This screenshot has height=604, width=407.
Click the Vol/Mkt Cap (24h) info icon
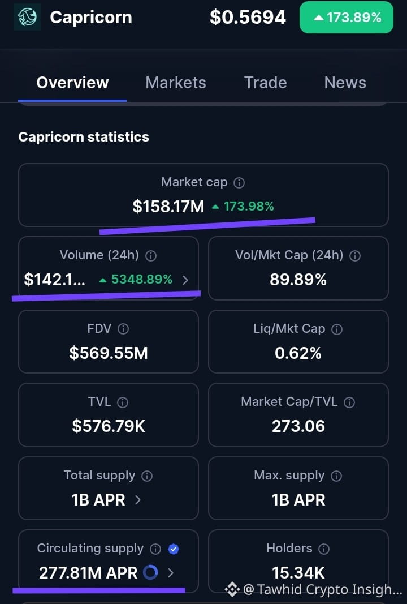coord(355,256)
